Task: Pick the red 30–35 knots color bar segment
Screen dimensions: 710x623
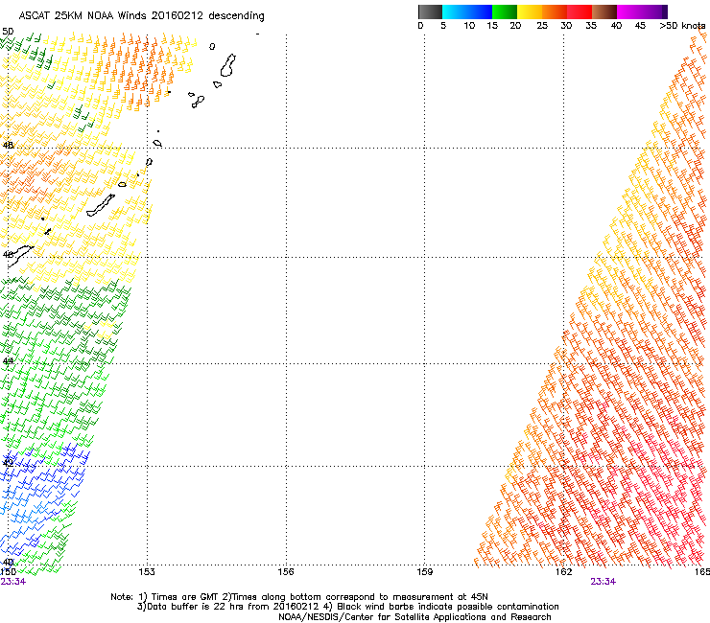Action: (580, 12)
